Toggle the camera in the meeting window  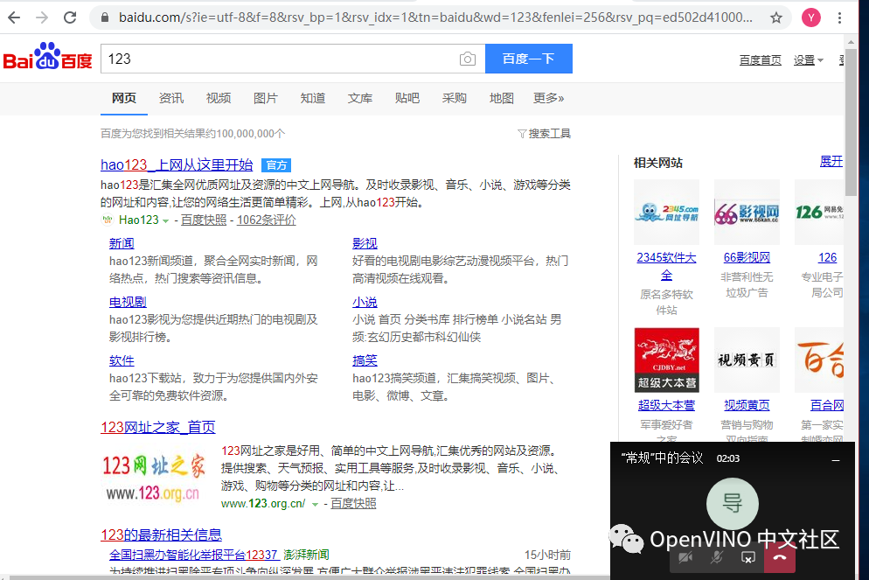(685, 558)
